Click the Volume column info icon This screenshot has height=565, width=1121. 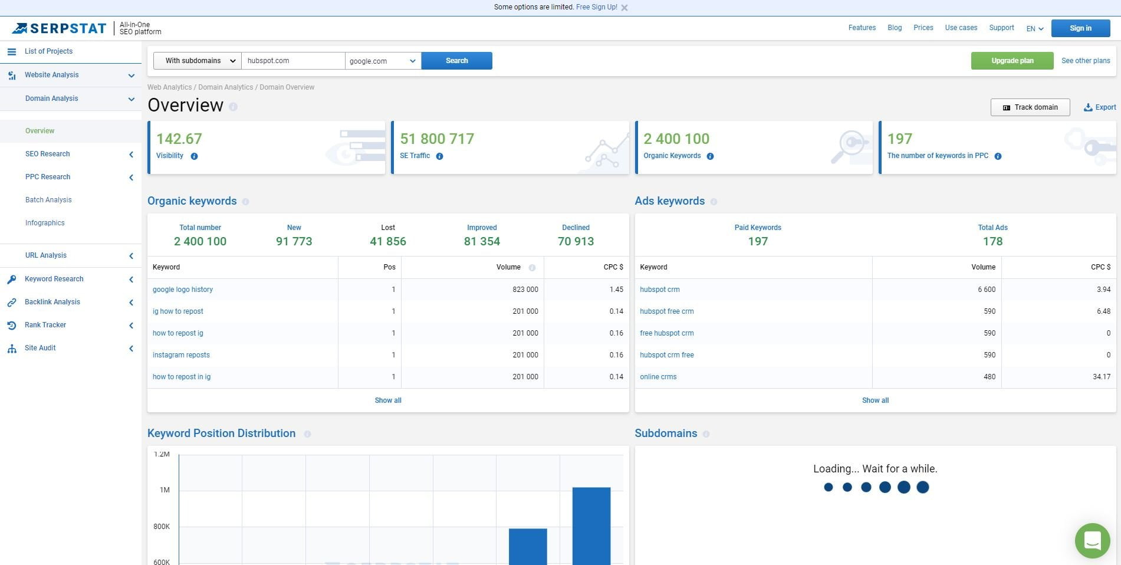[x=532, y=268]
